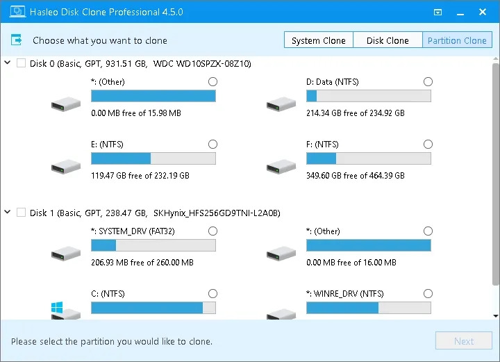
Task: Click the Hasleo Disk Clone app logo icon
Action: [x=17, y=12]
